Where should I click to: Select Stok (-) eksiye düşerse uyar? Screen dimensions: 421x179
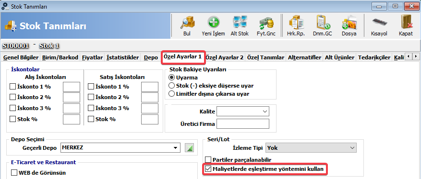pos(171,86)
